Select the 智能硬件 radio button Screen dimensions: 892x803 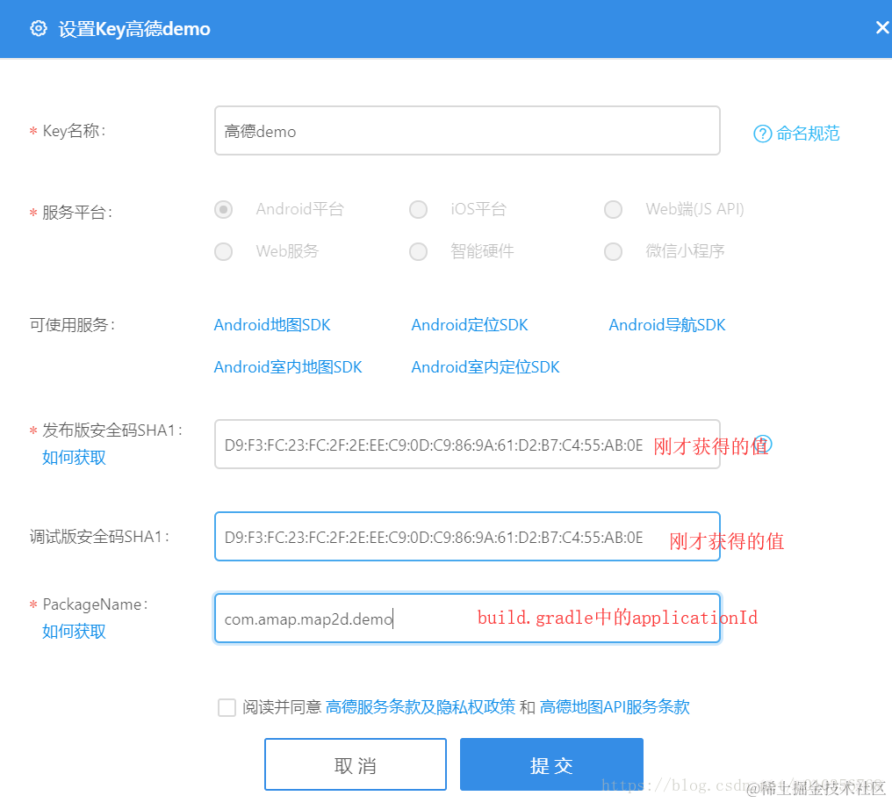coord(418,251)
